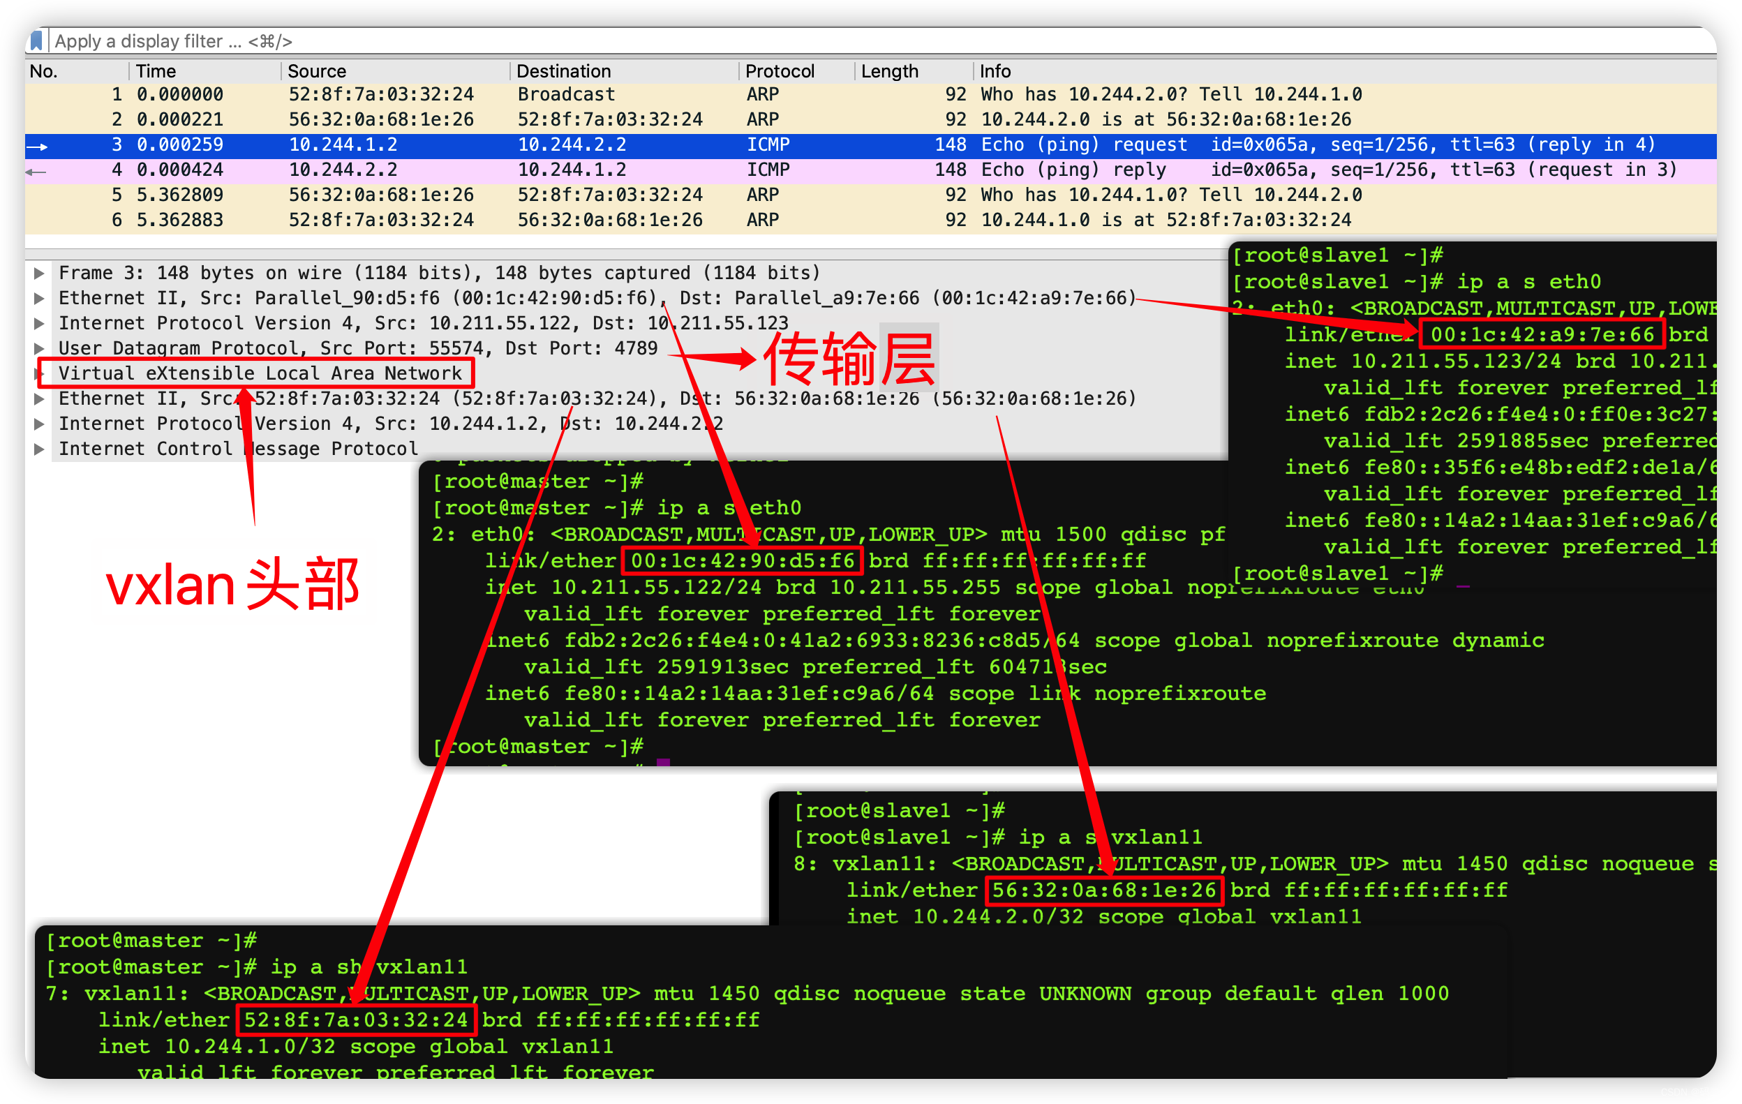Click inet6 fdb2:2c26:f4e4:0:41a2 line in master terminal
Image resolution: width=1742 pixels, height=1104 pixels.
(x=1014, y=640)
